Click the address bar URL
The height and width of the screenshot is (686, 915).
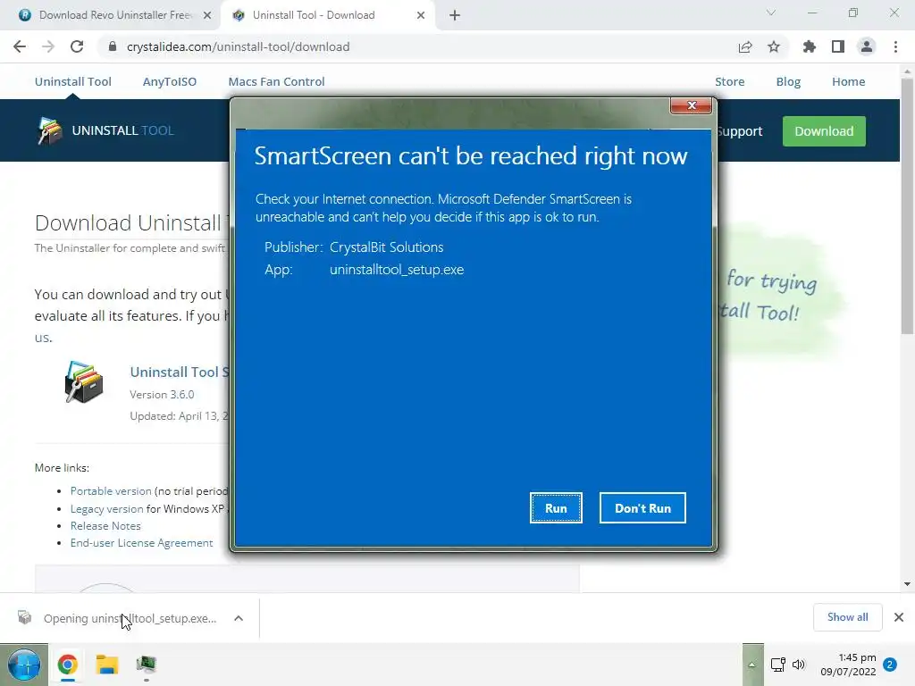point(238,46)
